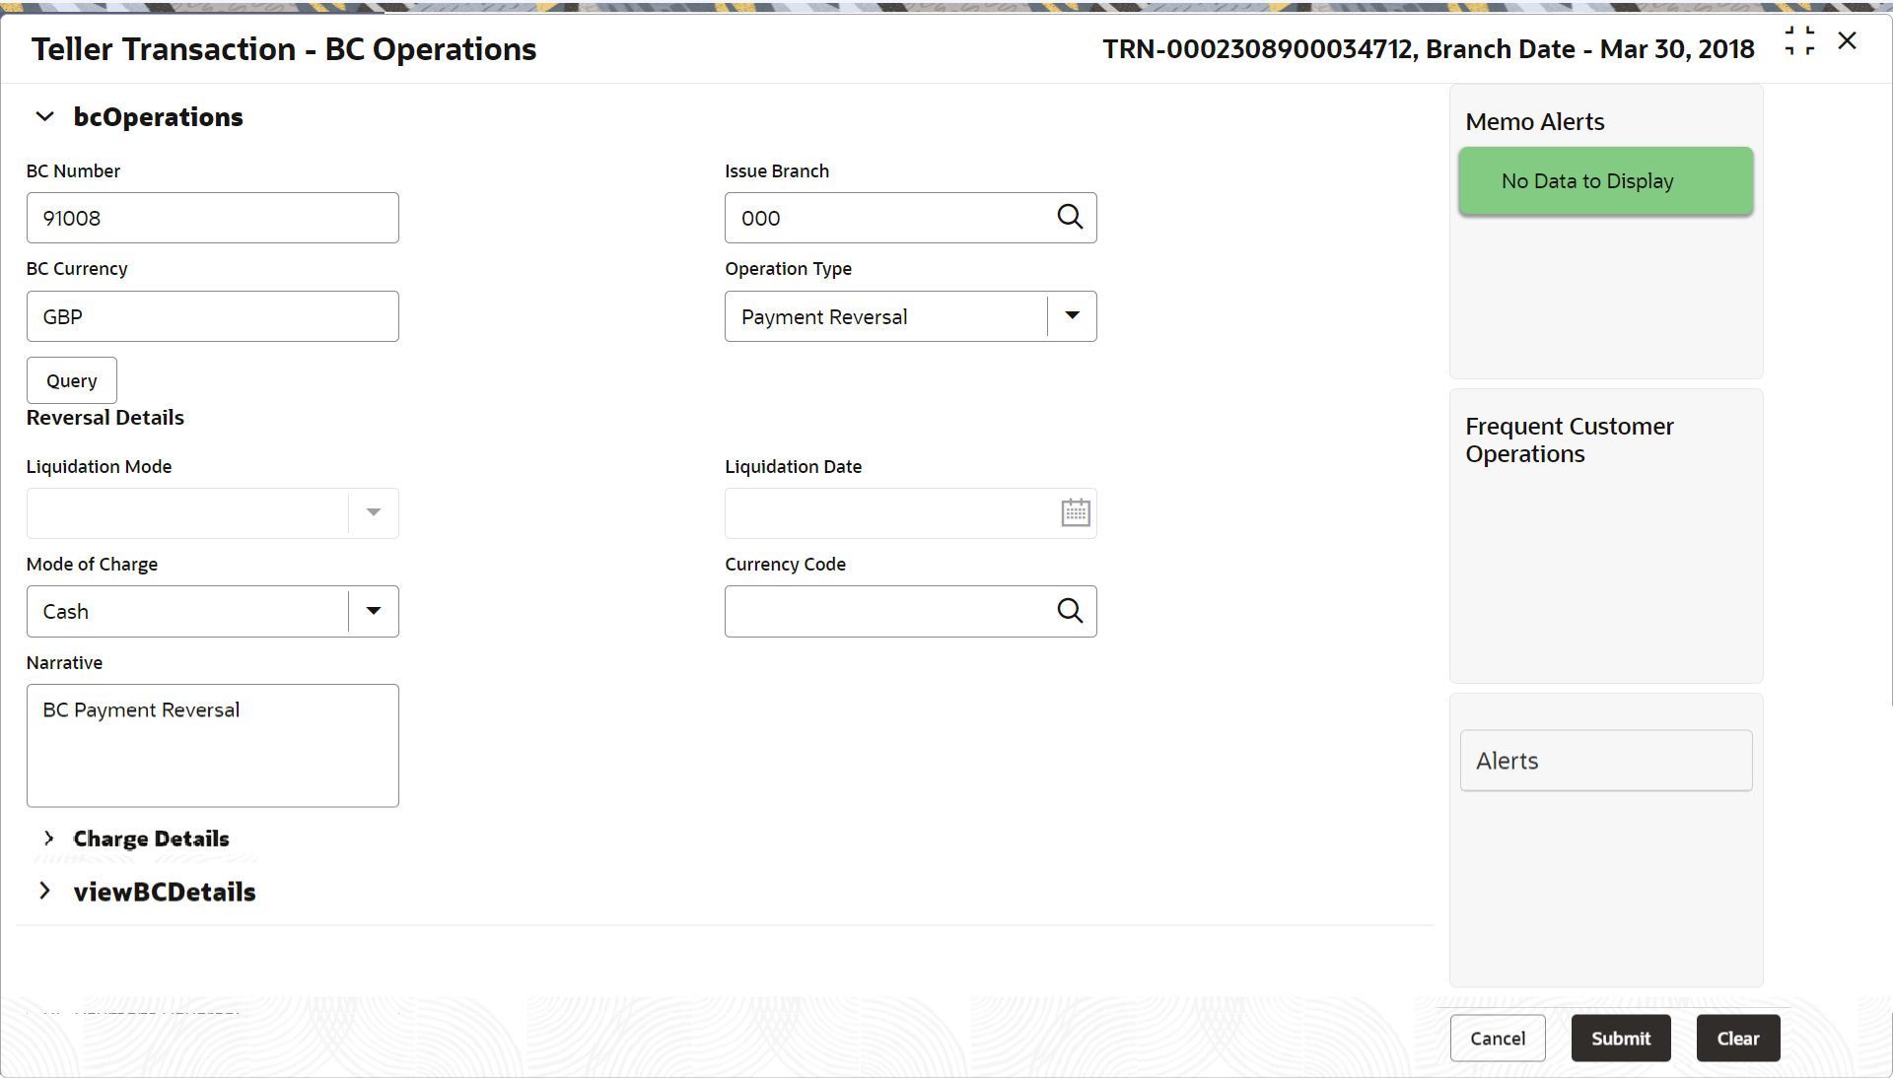
Task: Click the BC Currency field
Action: (212, 316)
